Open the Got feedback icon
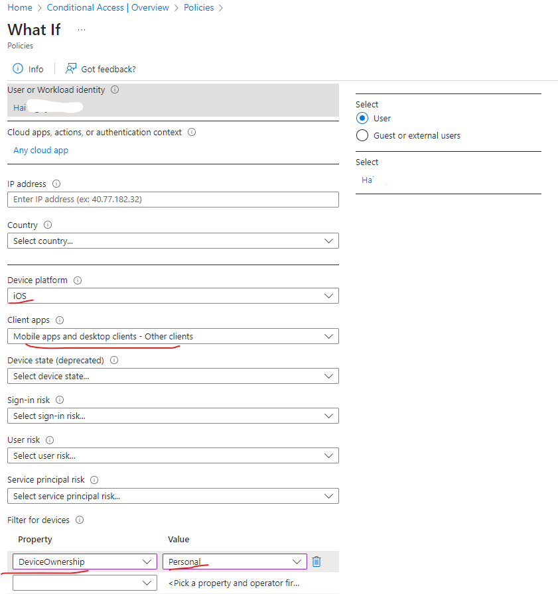Image resolution: width=558 pixels, height=594 pixels. coord(71,69)
